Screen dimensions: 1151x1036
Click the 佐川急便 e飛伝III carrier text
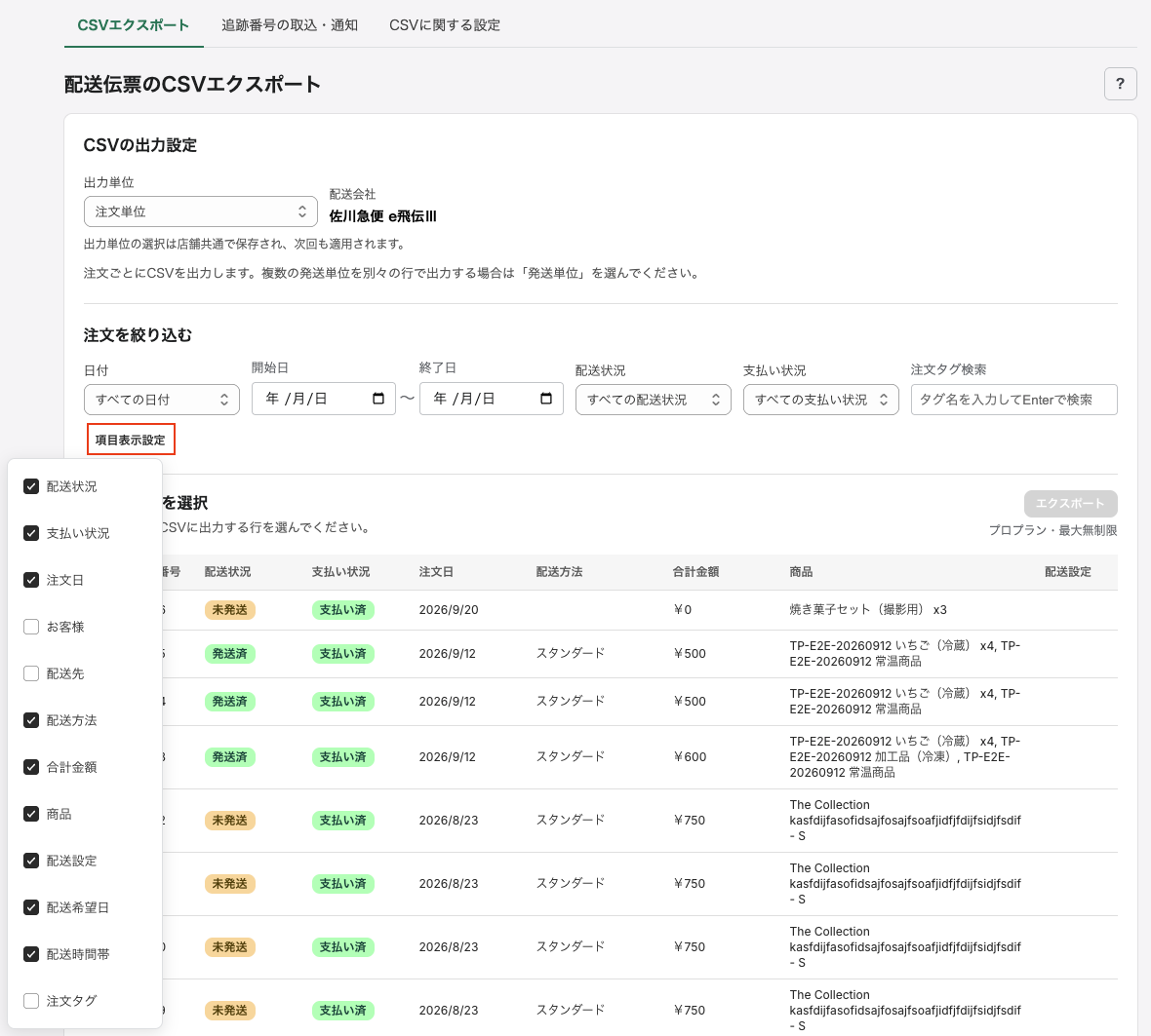click(x=382, y=216)
